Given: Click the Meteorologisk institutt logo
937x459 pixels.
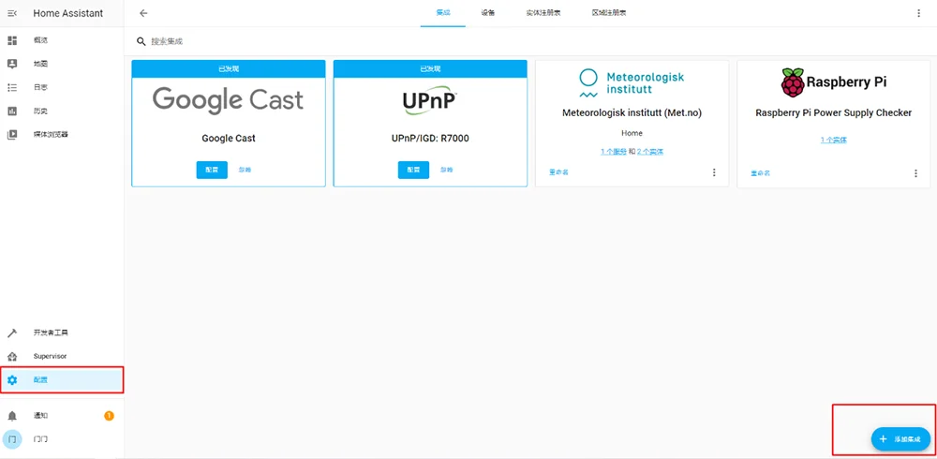Looking at the screenshot, I should (x=632, y=83).
